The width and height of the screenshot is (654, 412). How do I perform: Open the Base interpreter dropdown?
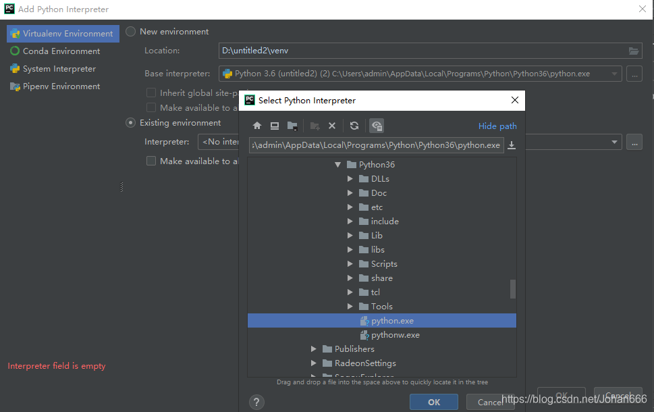pos(614,74)
